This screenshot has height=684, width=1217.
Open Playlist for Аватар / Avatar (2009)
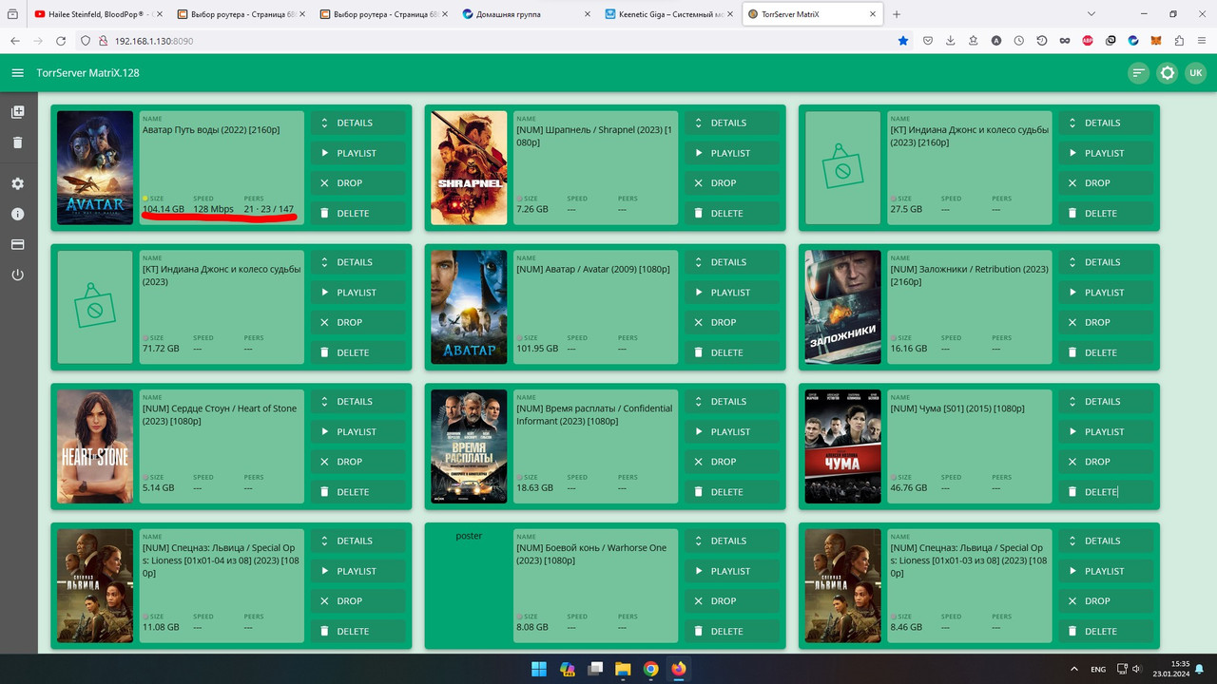point(731,293)
